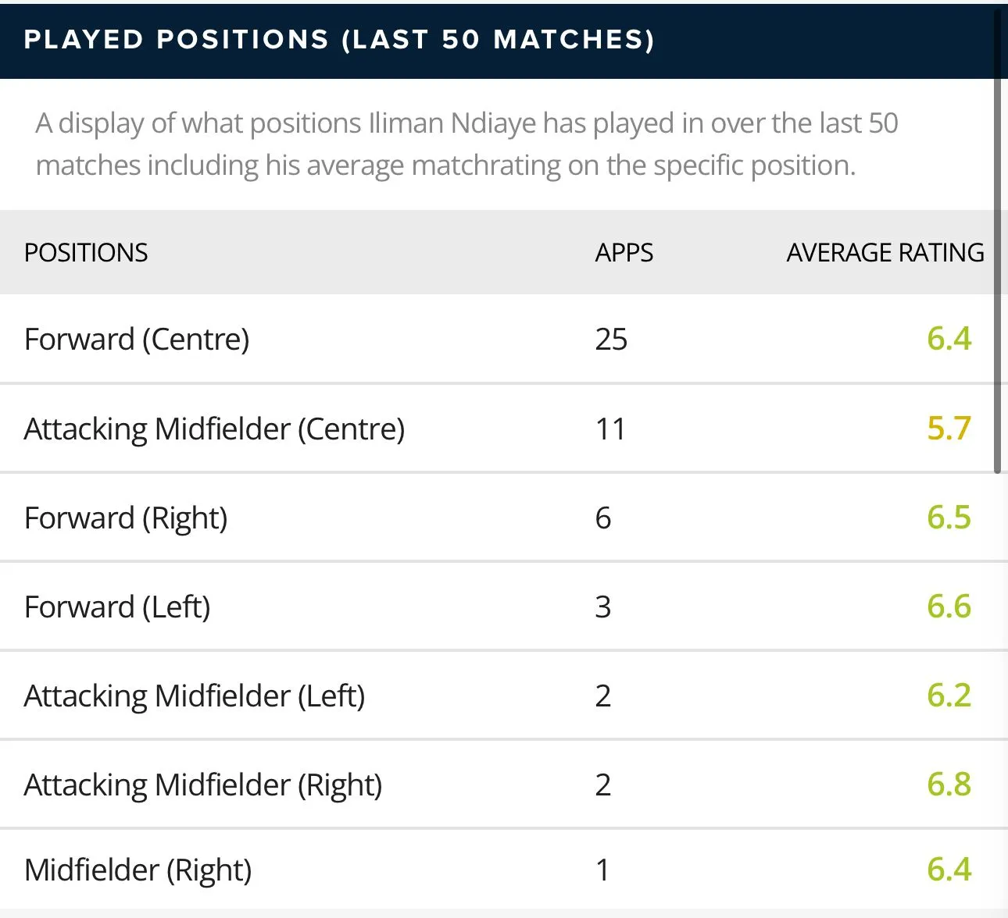Select the Attacking Midfielder (Right) position

pyautogui.click(x=203, y=785)
